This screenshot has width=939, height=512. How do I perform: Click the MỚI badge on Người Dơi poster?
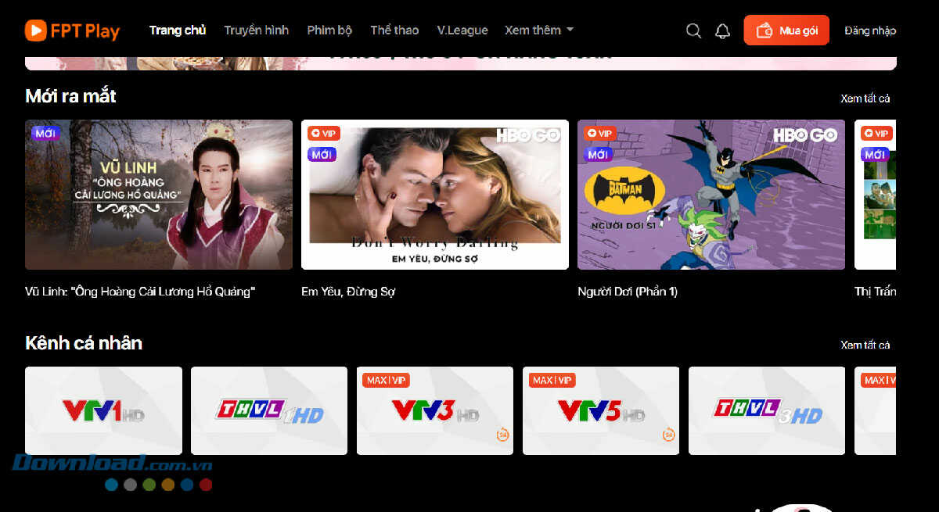coord(598,154)
